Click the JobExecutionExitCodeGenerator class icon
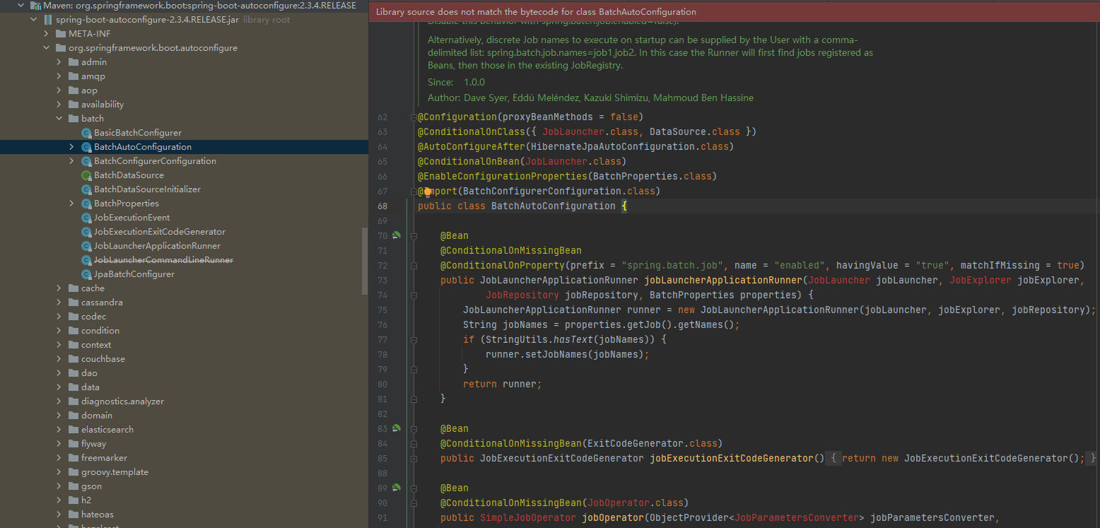This screenshot has width=1100, height=528. click(x=87, y=232)
